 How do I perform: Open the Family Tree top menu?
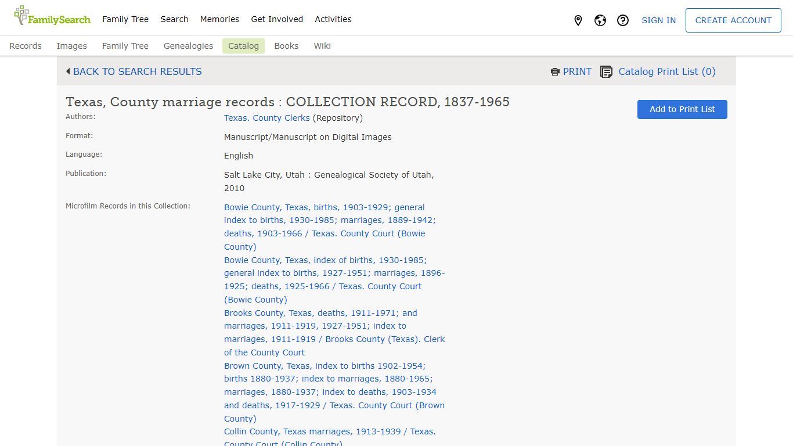click(x=125, y=19)
